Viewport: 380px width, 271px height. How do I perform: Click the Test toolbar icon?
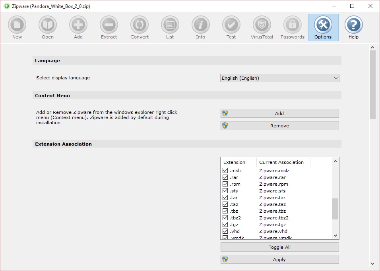pos(231,25)
